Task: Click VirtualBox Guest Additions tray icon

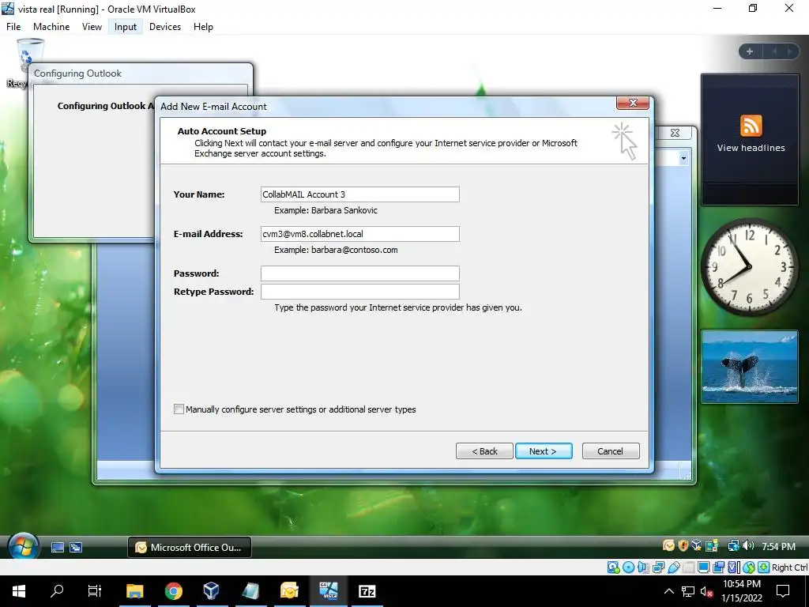Action: 697,545
